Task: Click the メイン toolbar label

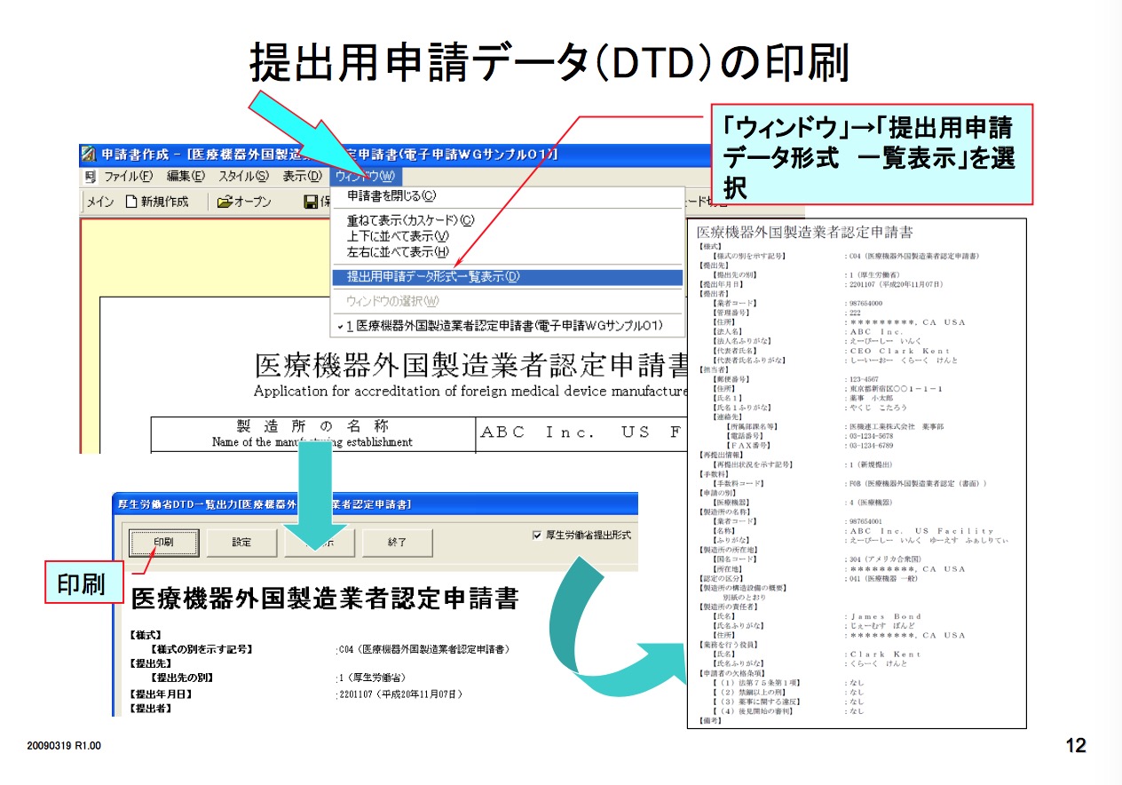Action: click(x=99, y=202)
